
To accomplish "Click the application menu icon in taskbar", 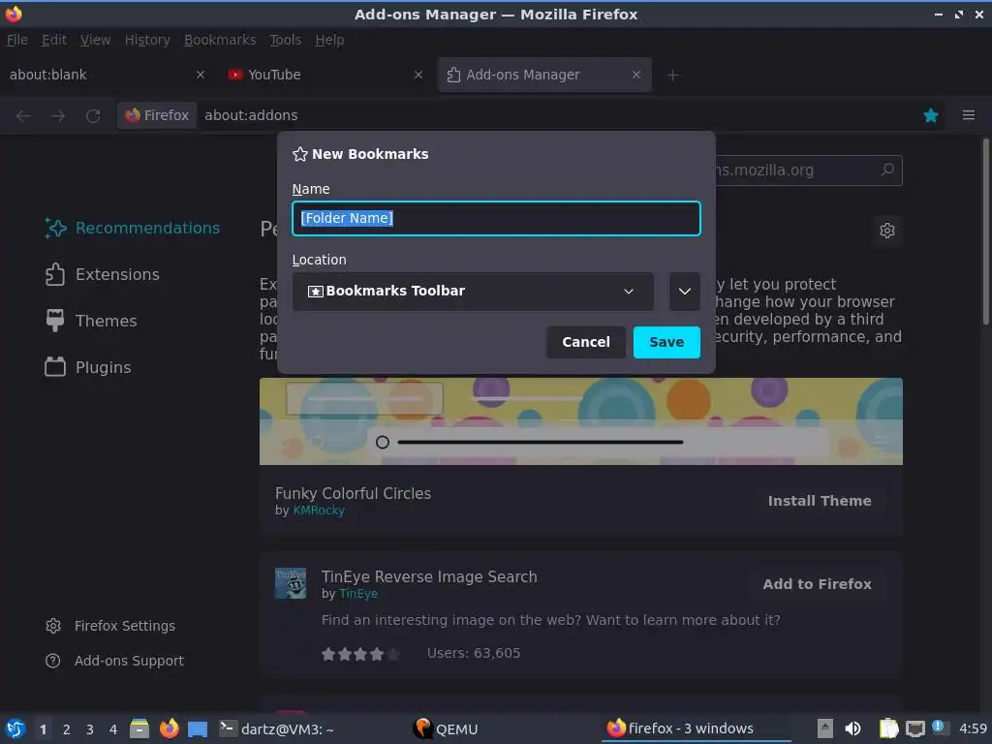I will 15,728.
